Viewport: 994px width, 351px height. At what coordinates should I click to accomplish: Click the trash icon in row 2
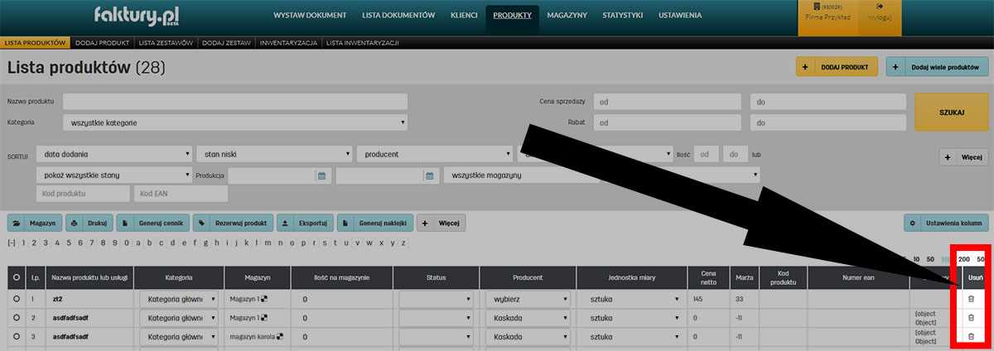971,317
